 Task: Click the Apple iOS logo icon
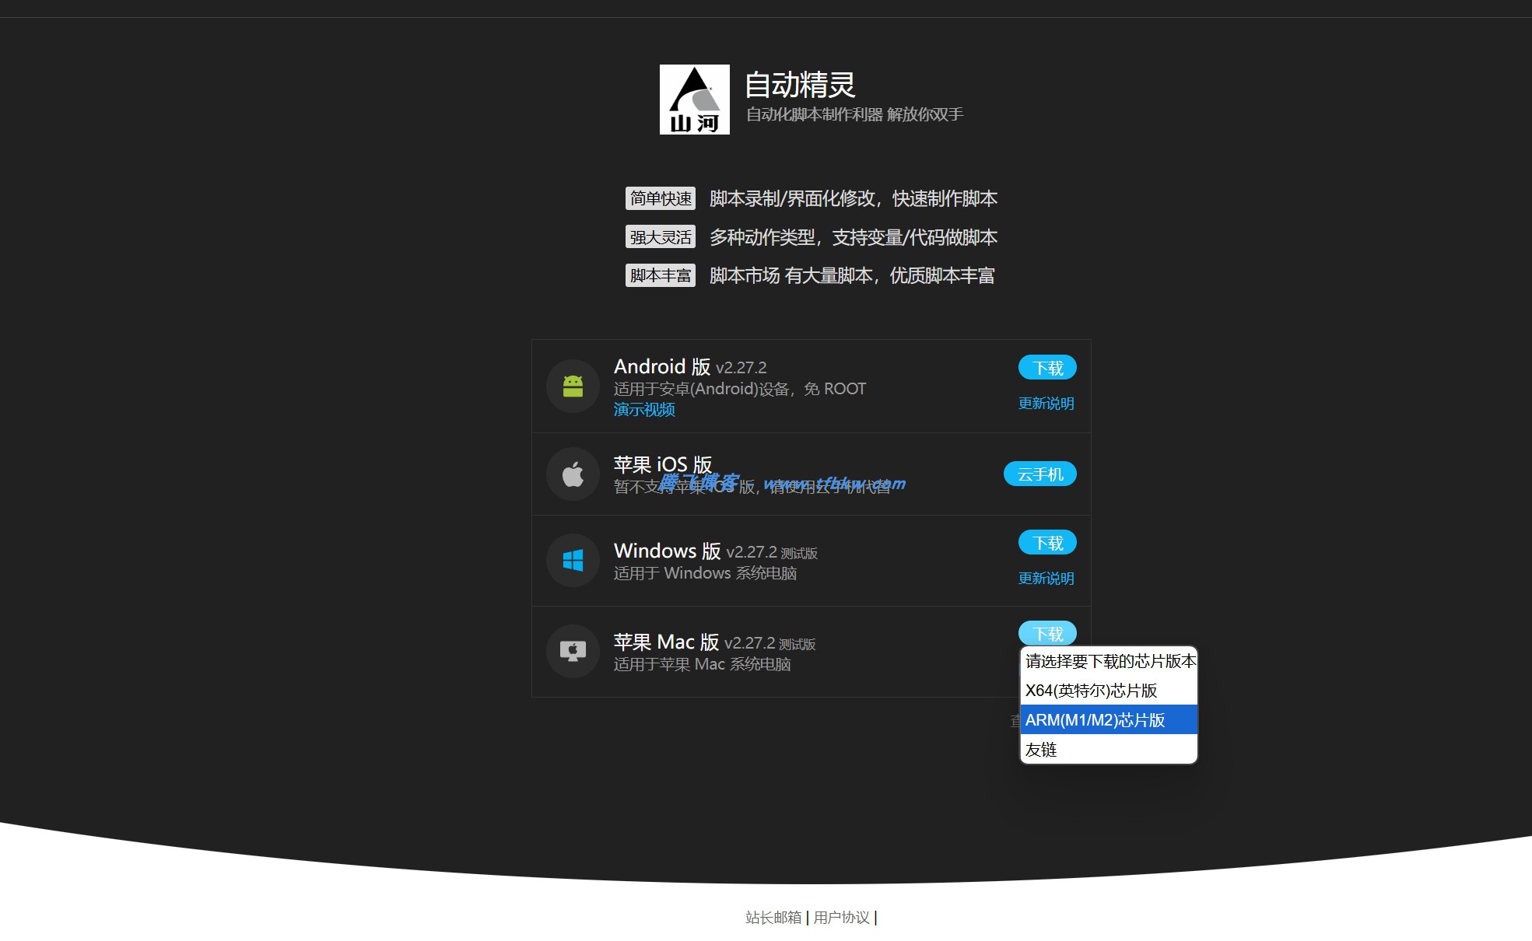[x=573, y=474]
